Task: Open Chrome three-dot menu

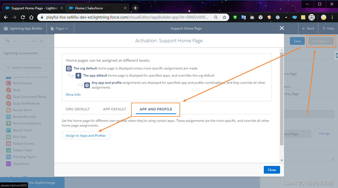Action: point(332,17)
